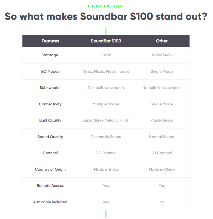
Task: Click the 100W Peak cell
Action: (x=162, y=55)
